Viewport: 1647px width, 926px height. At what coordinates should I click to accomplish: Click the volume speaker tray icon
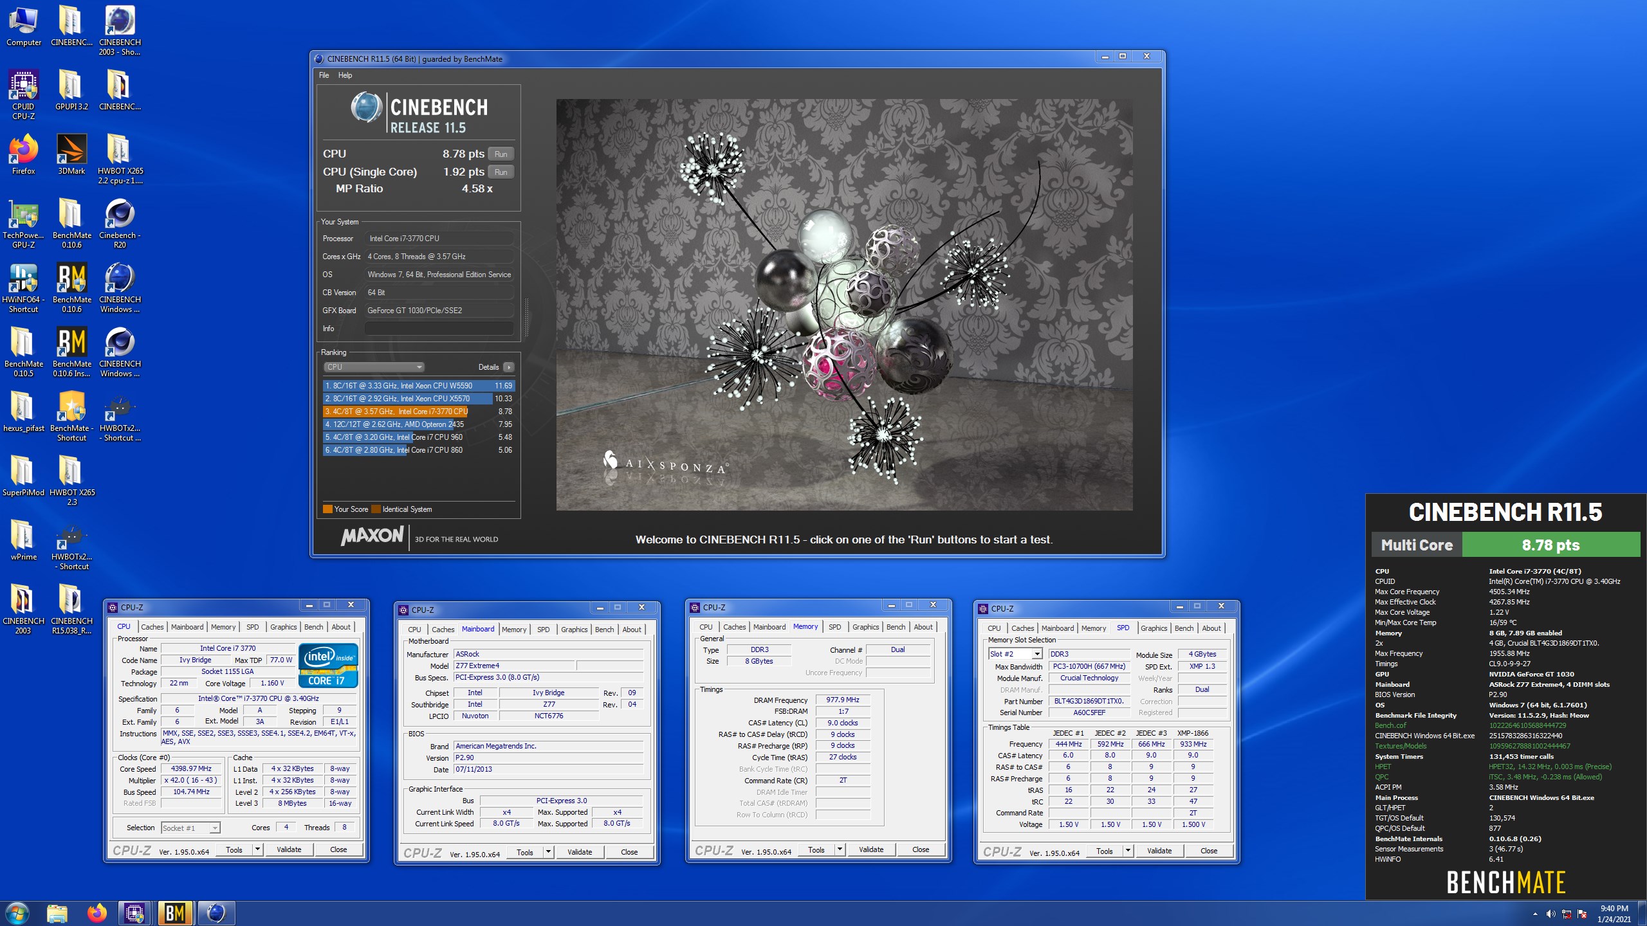coord(1550,914)
